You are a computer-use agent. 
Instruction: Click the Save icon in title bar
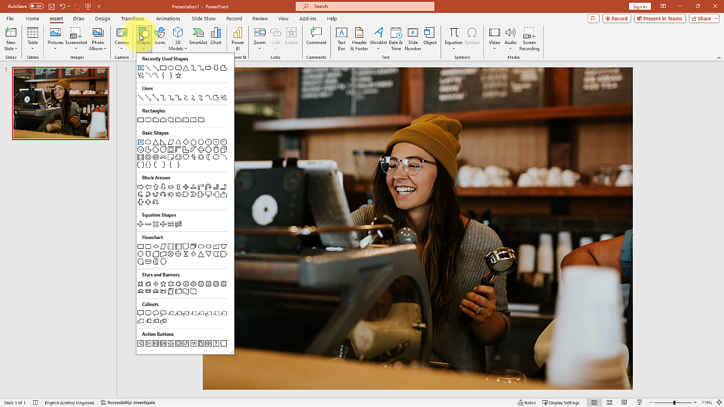[x=51, y=6]
